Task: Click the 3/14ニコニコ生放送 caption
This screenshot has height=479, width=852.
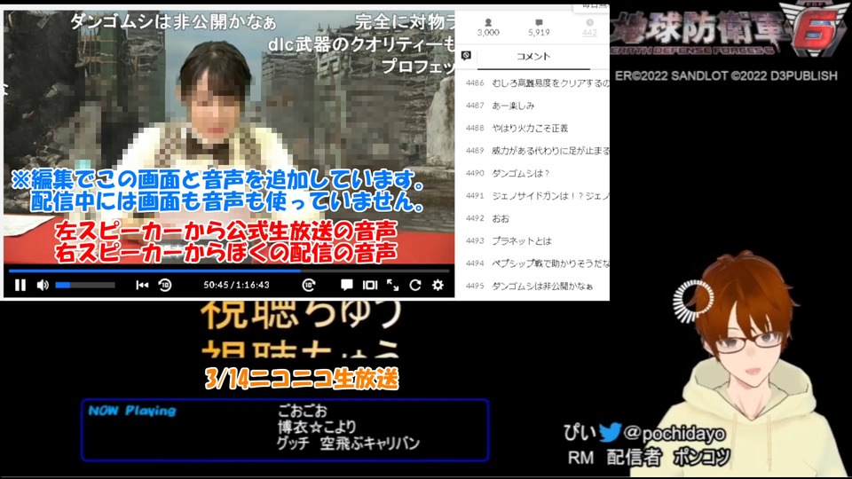Action: pyautogui.click(x=302, y=379)
